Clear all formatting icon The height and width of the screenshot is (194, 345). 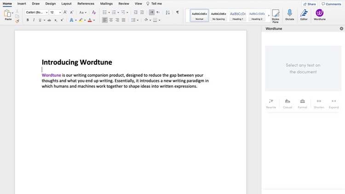click(x=94, y=12)
